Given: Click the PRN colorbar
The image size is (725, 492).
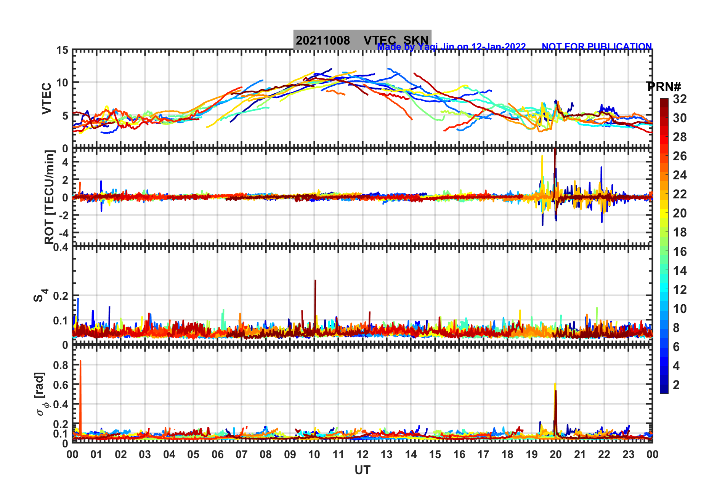Looking at the screenshot, I should (664, 246).
